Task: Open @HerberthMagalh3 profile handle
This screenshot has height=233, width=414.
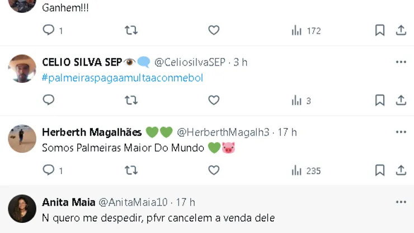Action: [223, 132]
